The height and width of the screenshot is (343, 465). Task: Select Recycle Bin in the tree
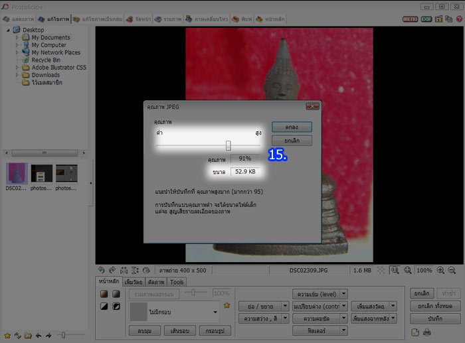[x=46, y=60]
